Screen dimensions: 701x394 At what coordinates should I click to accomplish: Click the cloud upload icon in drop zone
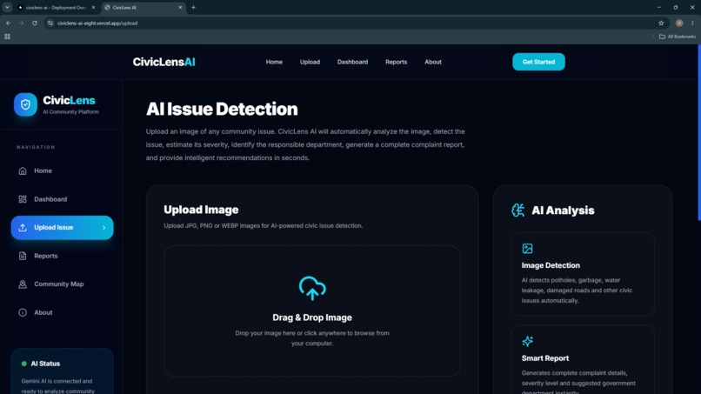point(312,288)
